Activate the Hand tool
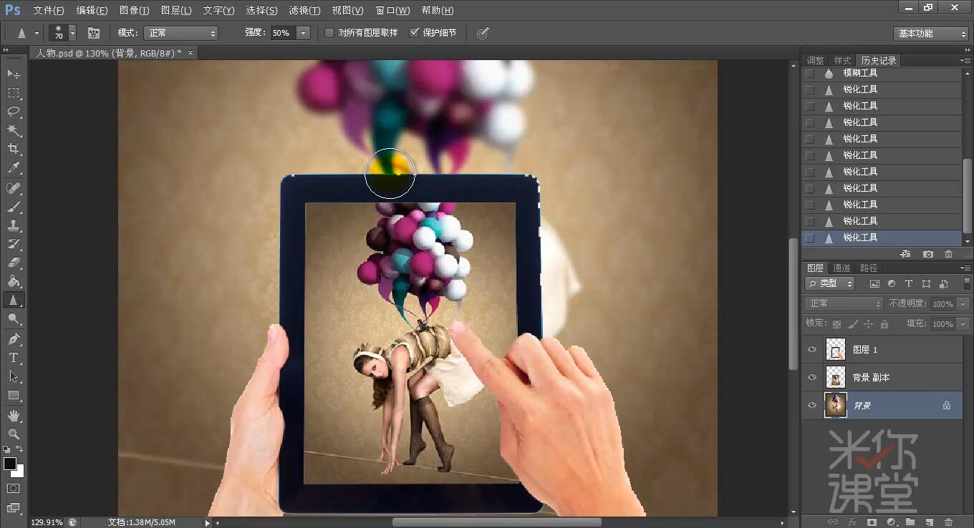 point(14,415)
